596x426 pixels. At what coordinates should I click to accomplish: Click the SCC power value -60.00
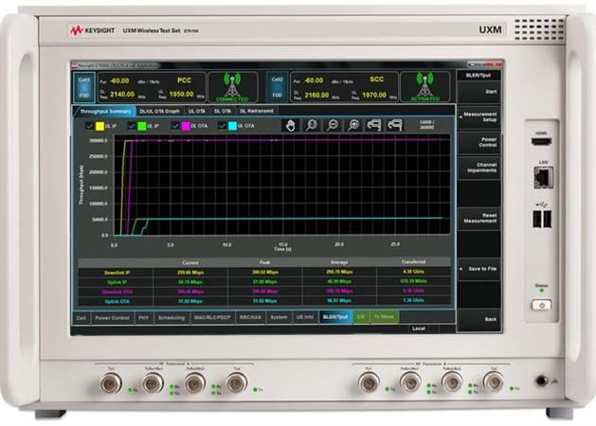pyautogui.click(x=314, y=80)
